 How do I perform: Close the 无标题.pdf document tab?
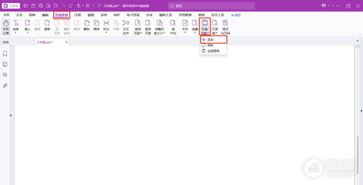(x=66, y=42)
